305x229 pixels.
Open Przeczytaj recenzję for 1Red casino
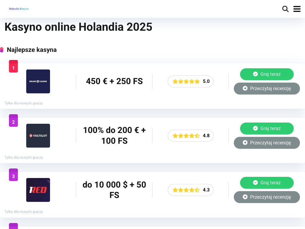point(267,197)
